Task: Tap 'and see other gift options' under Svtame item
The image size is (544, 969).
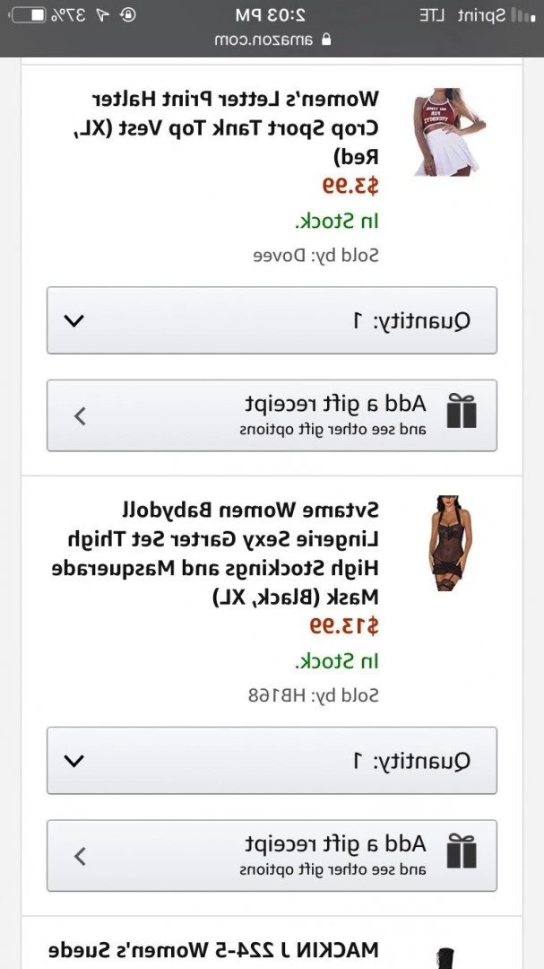Action: (332, 870)
